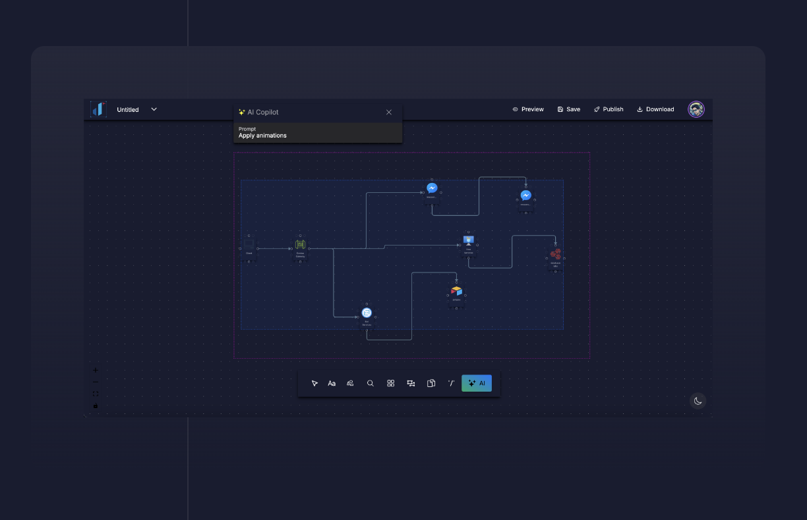The width and height of the screenshot is (807, 520).
Task: Activate the AI copilot button
Action: pos(477,383)
